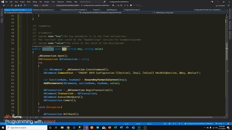The image size is (232, 130).
Task: Click the account picture icon
Action: pos(212,2)
